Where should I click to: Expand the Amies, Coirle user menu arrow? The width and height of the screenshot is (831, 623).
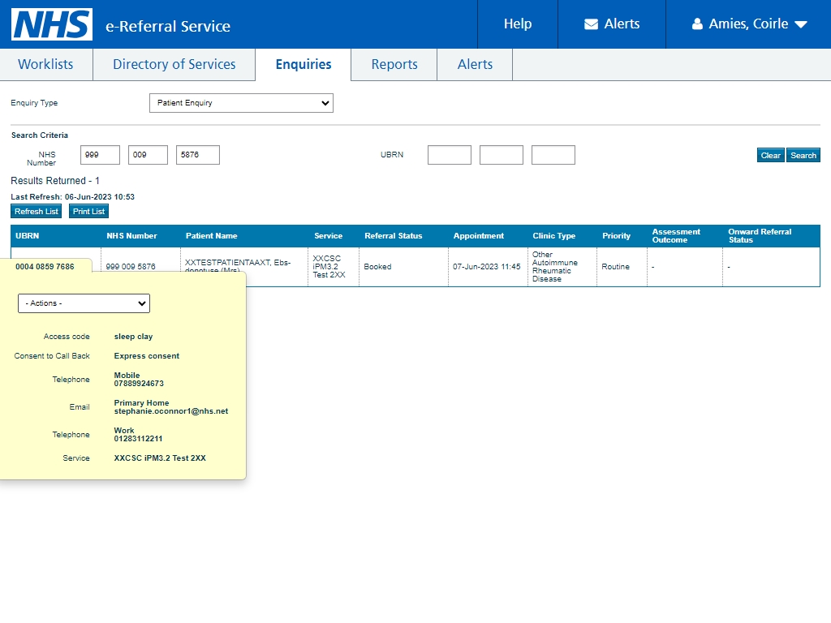(801, 24)
